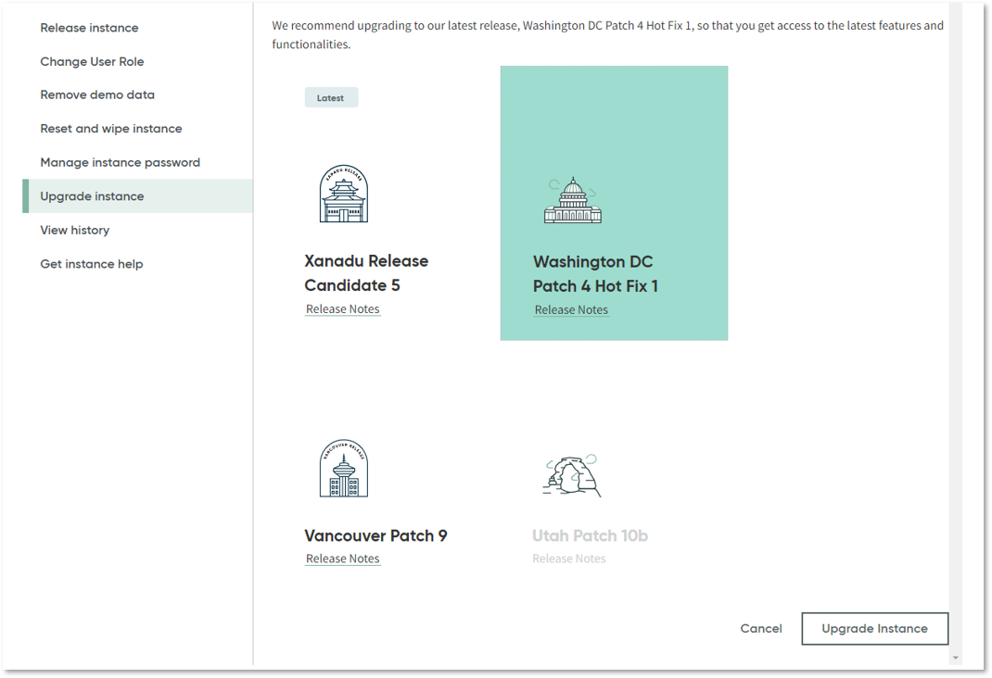Image resolution: width=992 pixels, height=678 pixels.
Task: Click the Vancouver tower release icon
Action: click(x=343, y=468)
